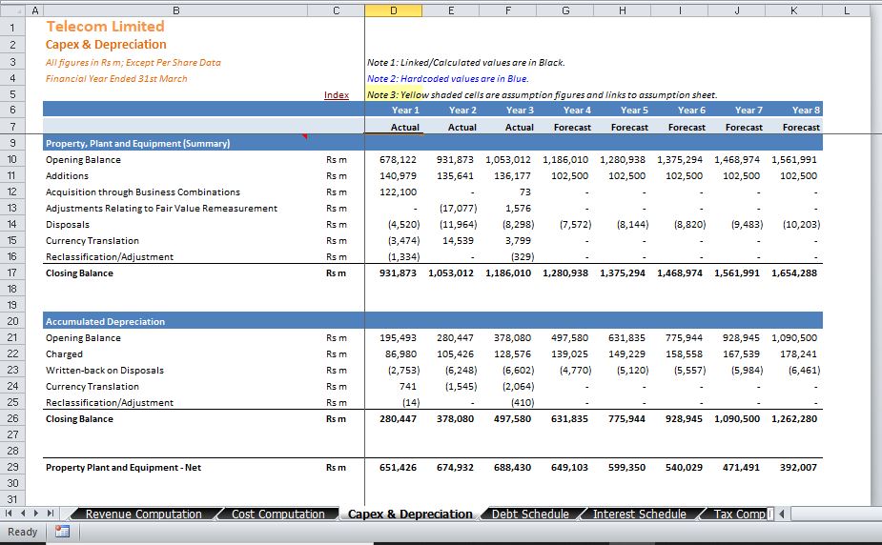Image resolution: width=882 pixels, height=545 pixels.
Task: Click the Forecast label under Year 4
Action: [x=572, y=127]
